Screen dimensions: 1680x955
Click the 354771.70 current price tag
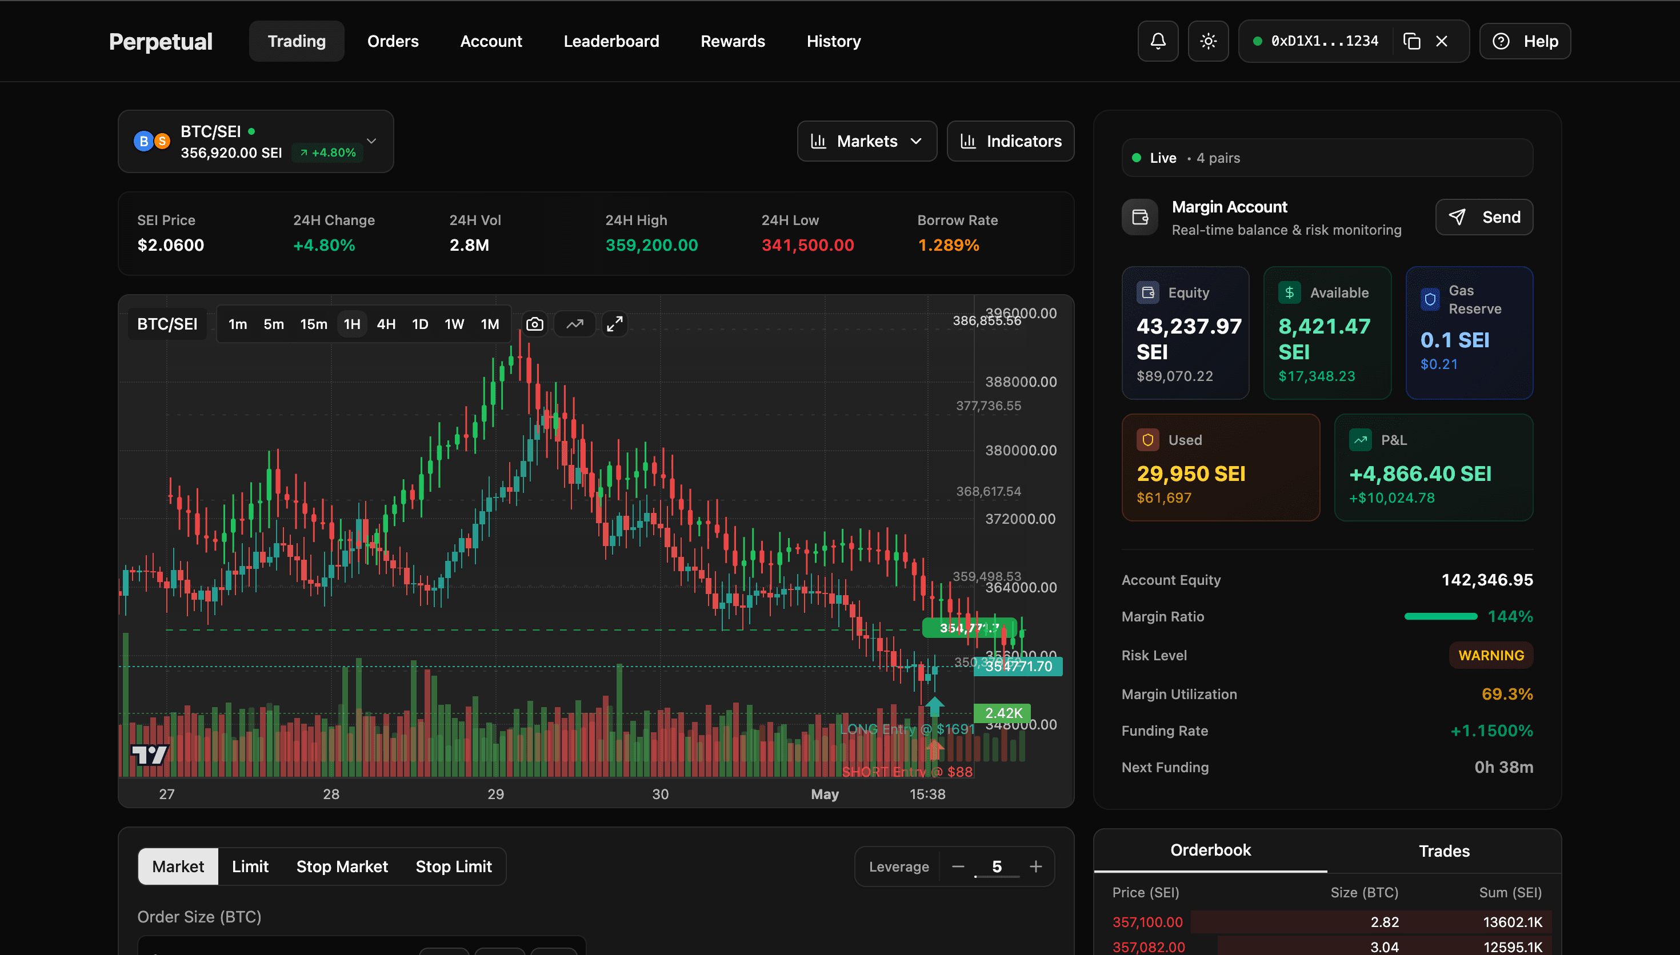click(1018, 667)
